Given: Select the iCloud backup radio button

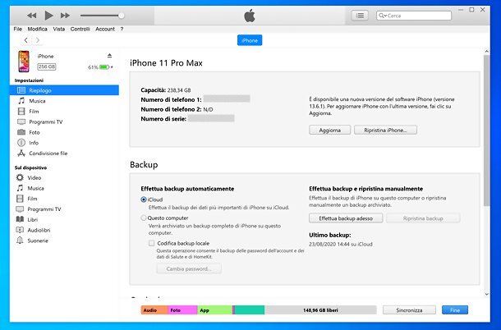Looking at the screenshot, I should [x=144, y=199].
